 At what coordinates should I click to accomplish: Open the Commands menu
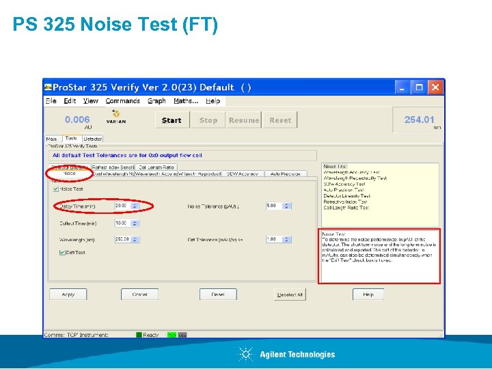point(123,100)
